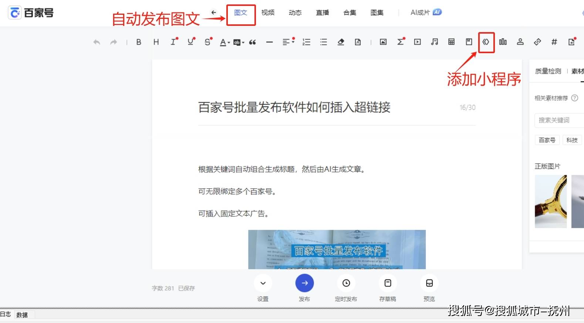The height and width of the screenshot is (323, 584).
Task: Click the 搜索关键词 search field
Action: 559,120
